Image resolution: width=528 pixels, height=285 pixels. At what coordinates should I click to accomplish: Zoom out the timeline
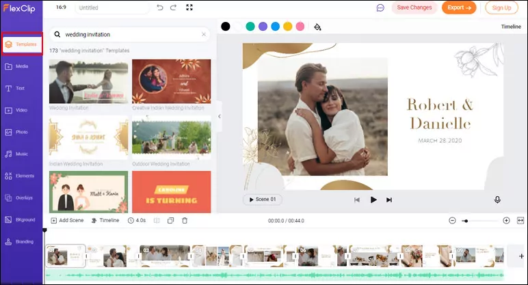tap(452, 220)
